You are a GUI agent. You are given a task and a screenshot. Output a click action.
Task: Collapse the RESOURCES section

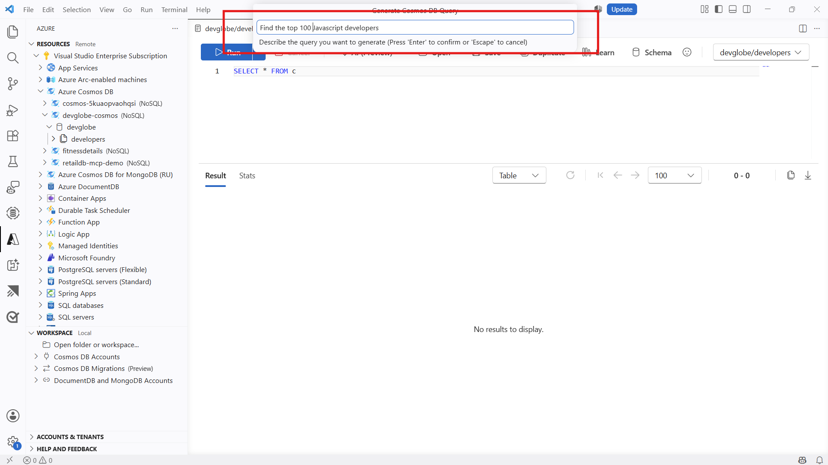point(31,44)
